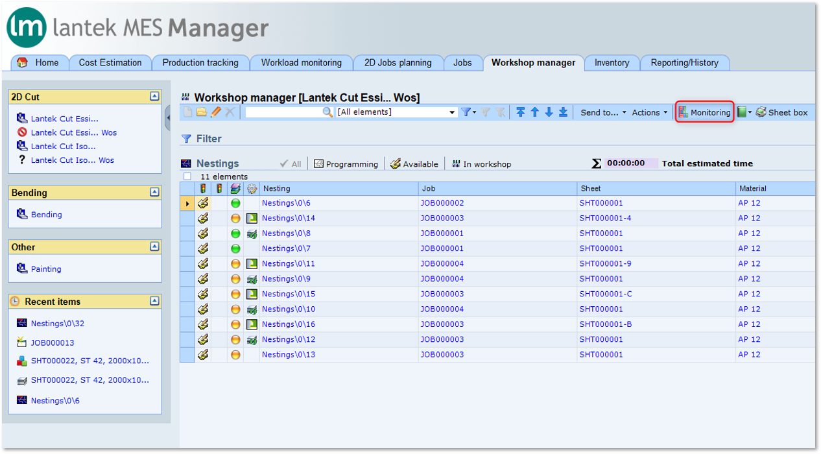Click the sheet stack column header icon
821x454 pixels.
point(235,189)
